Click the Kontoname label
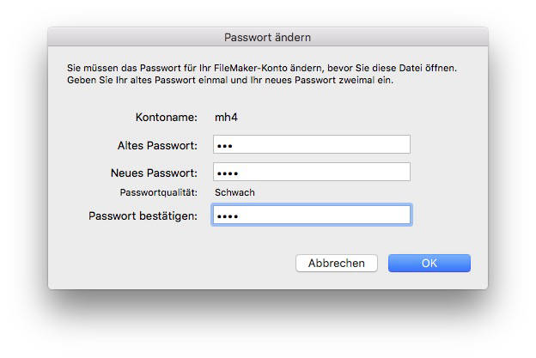 tap(167, 117)
